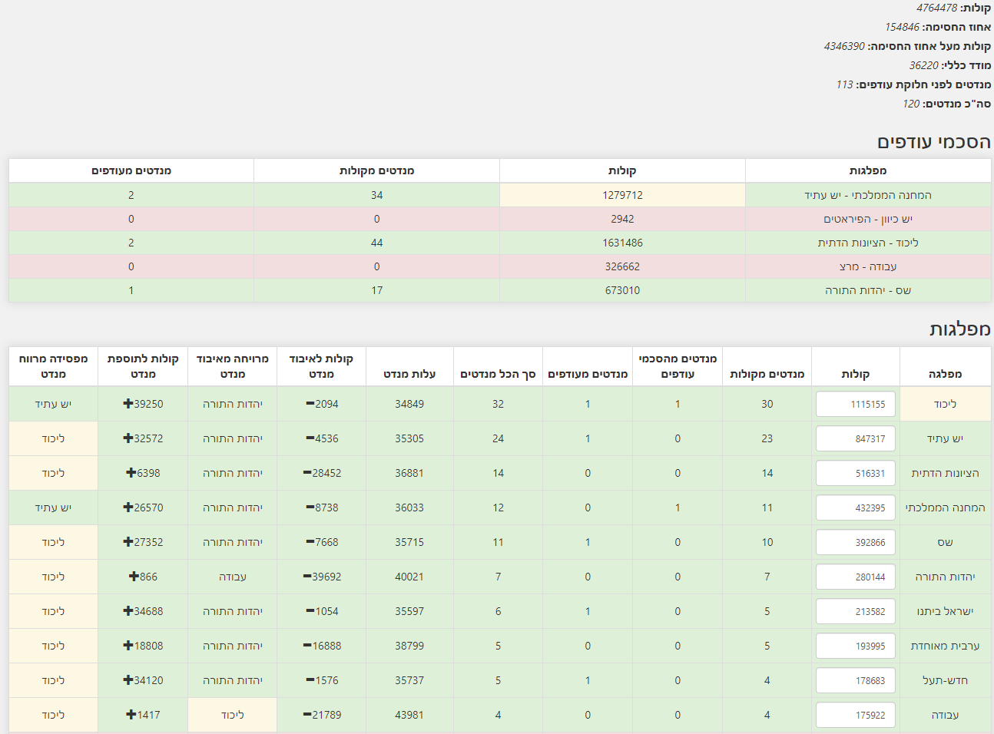
Task: Click the votes cell showing 673010
Action: tap(622, 290)
